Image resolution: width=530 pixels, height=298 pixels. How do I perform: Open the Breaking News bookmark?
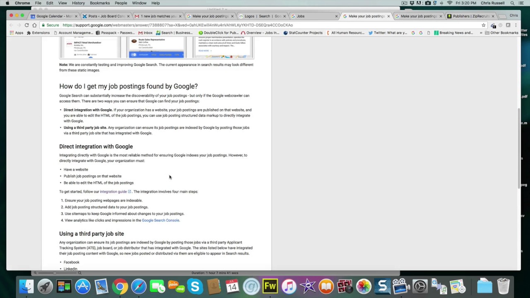(453, 33)
